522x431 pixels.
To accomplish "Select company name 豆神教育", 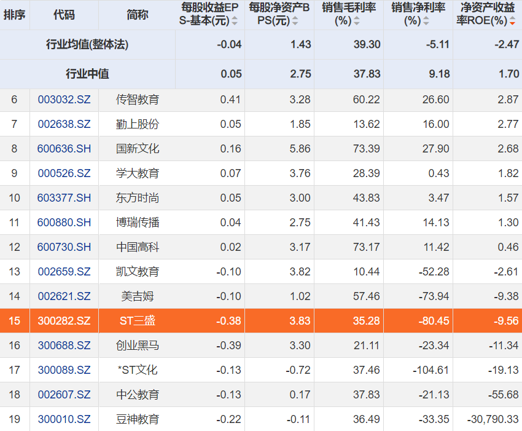I will click(x=138, y=419).
